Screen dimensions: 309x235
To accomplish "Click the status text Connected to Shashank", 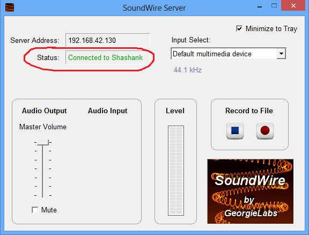I will point(106,58).
